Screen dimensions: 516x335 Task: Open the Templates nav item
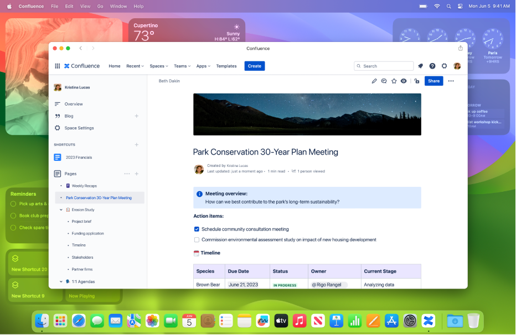[226, 66]
